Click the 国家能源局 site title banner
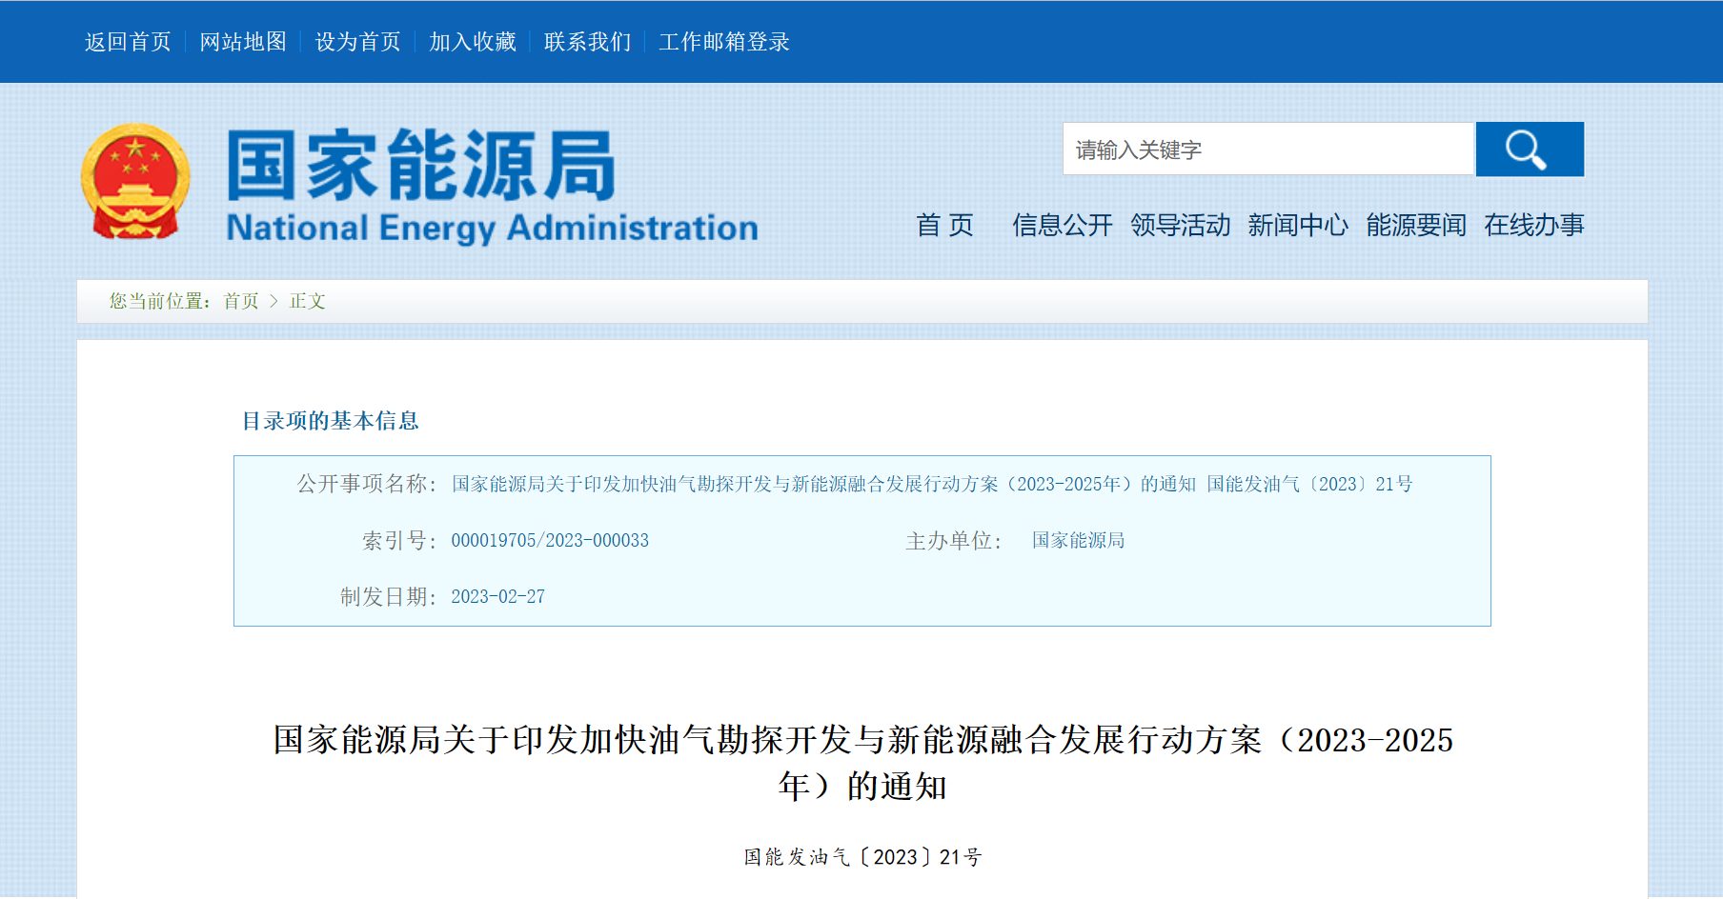1723x899 pixels. (x=492, y=187)
